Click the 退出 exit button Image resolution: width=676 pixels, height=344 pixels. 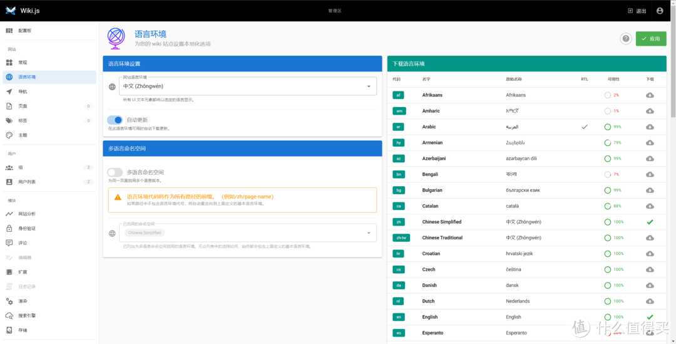tap(637, 11)
